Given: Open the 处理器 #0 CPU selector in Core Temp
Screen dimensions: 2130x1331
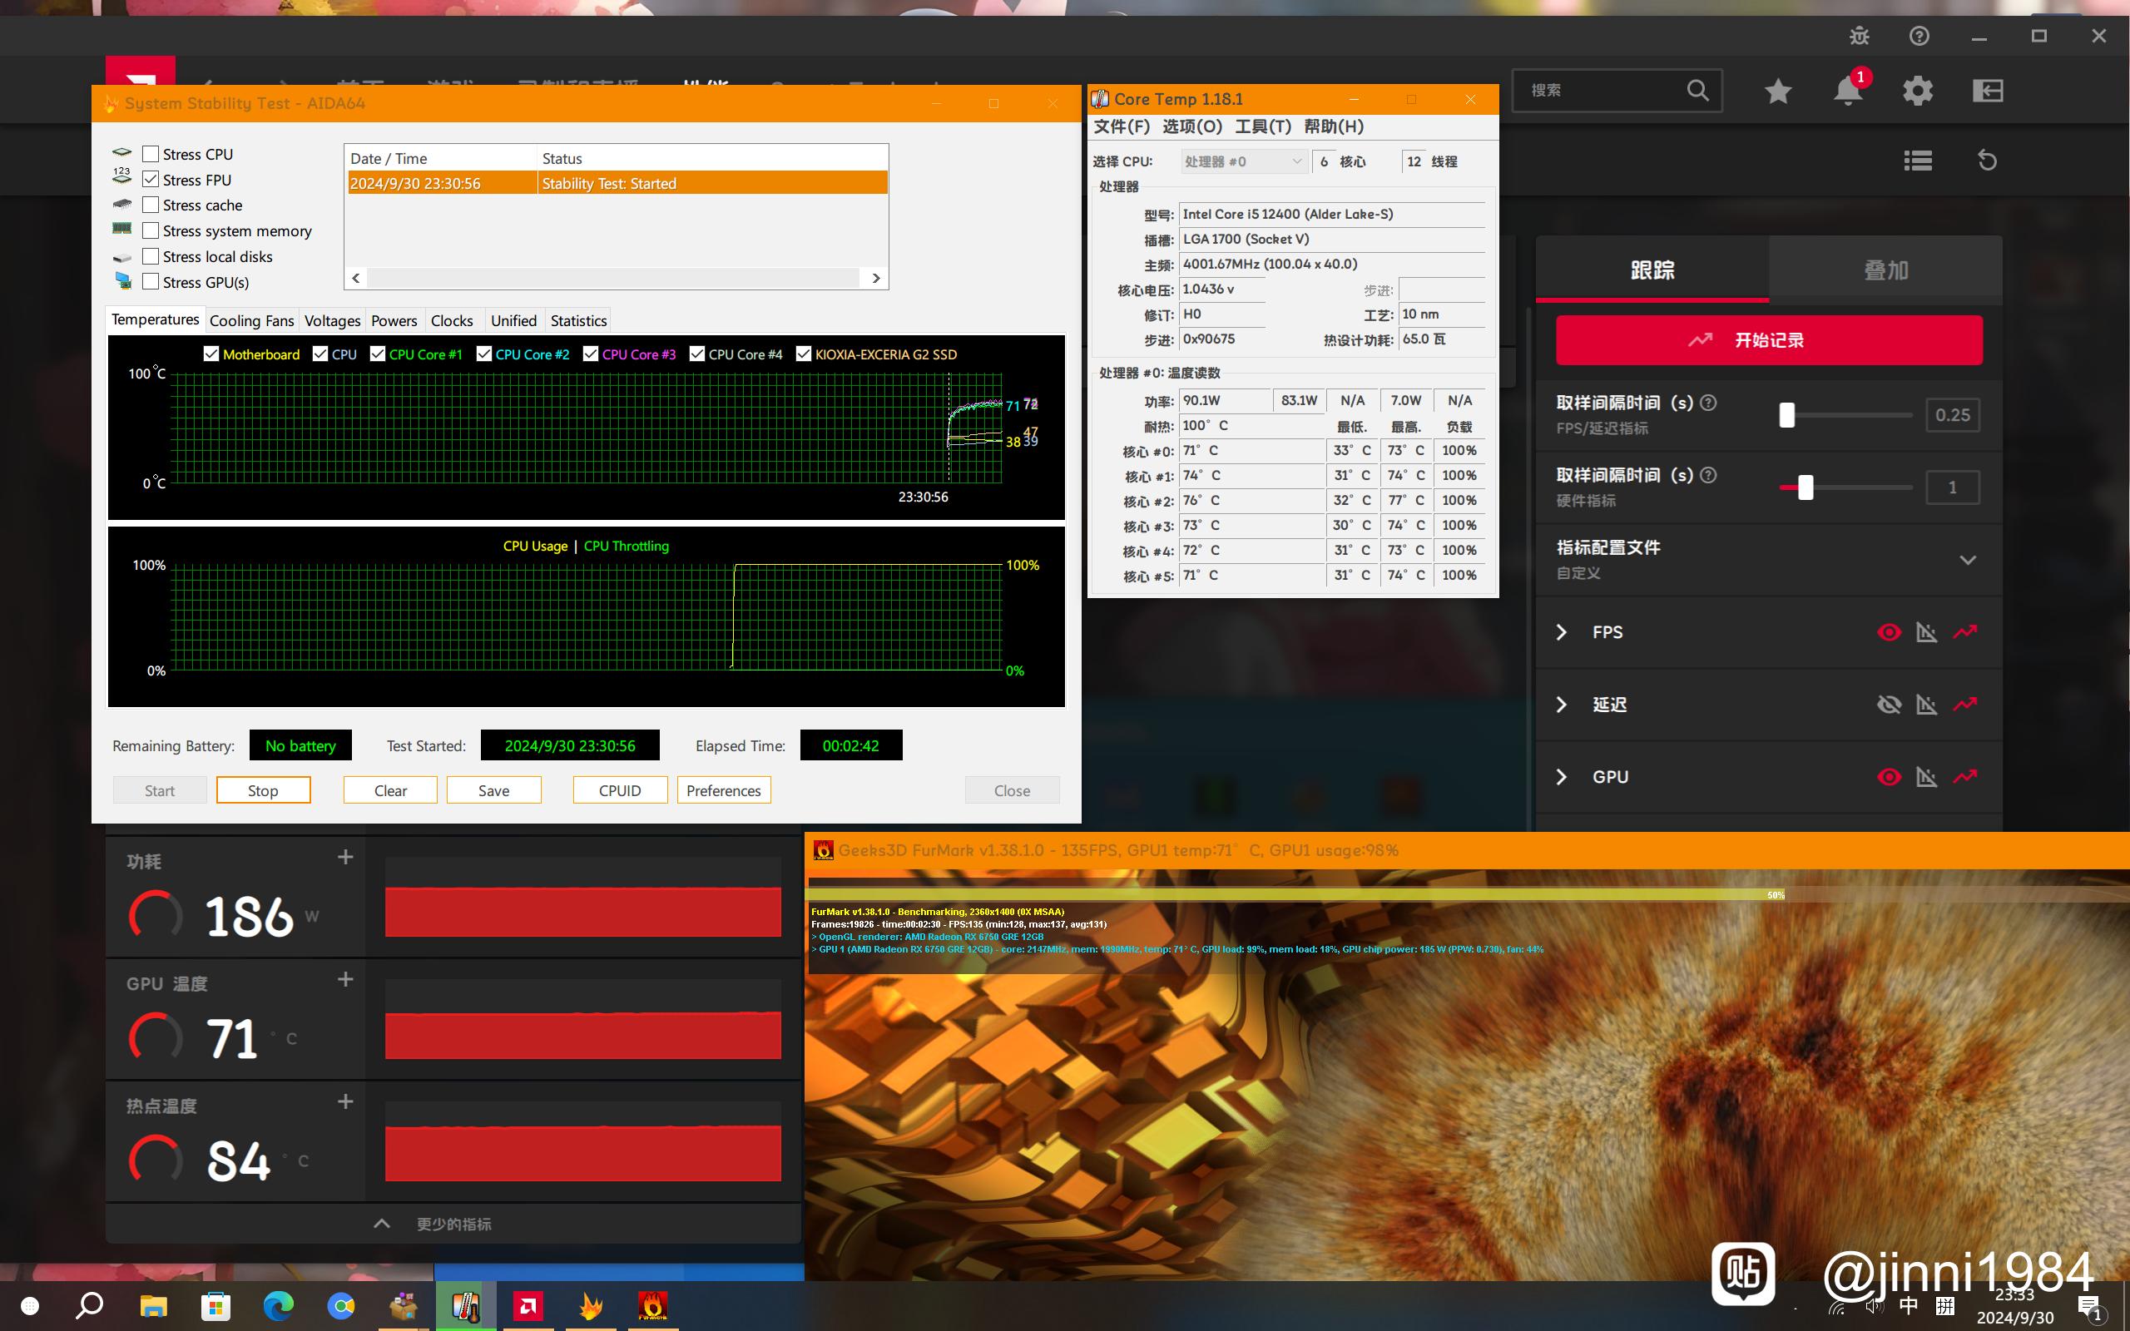Looking at the screenshot, I should click(x=1244, y=161).
